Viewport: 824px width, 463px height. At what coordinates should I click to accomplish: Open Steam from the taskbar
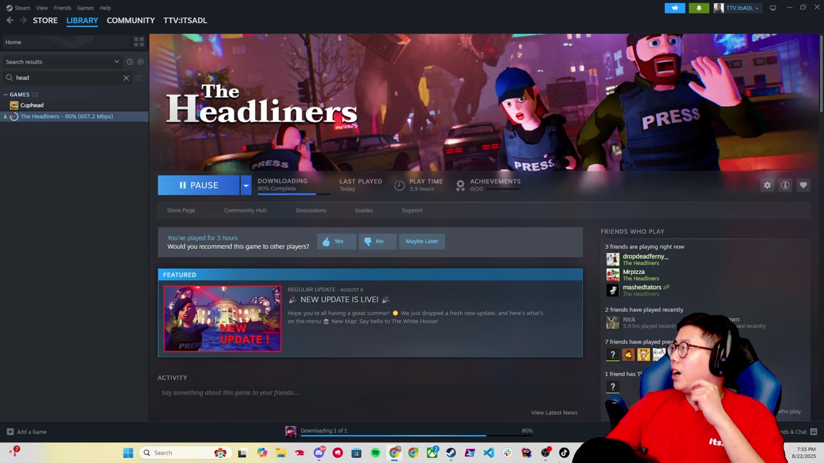point(451,453)
